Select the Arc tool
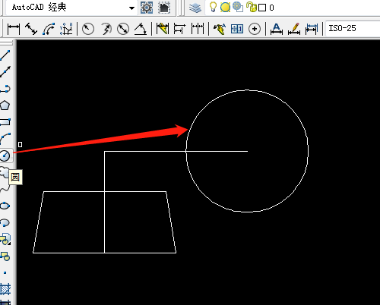The image size is (380, 305). coord(5,139)
